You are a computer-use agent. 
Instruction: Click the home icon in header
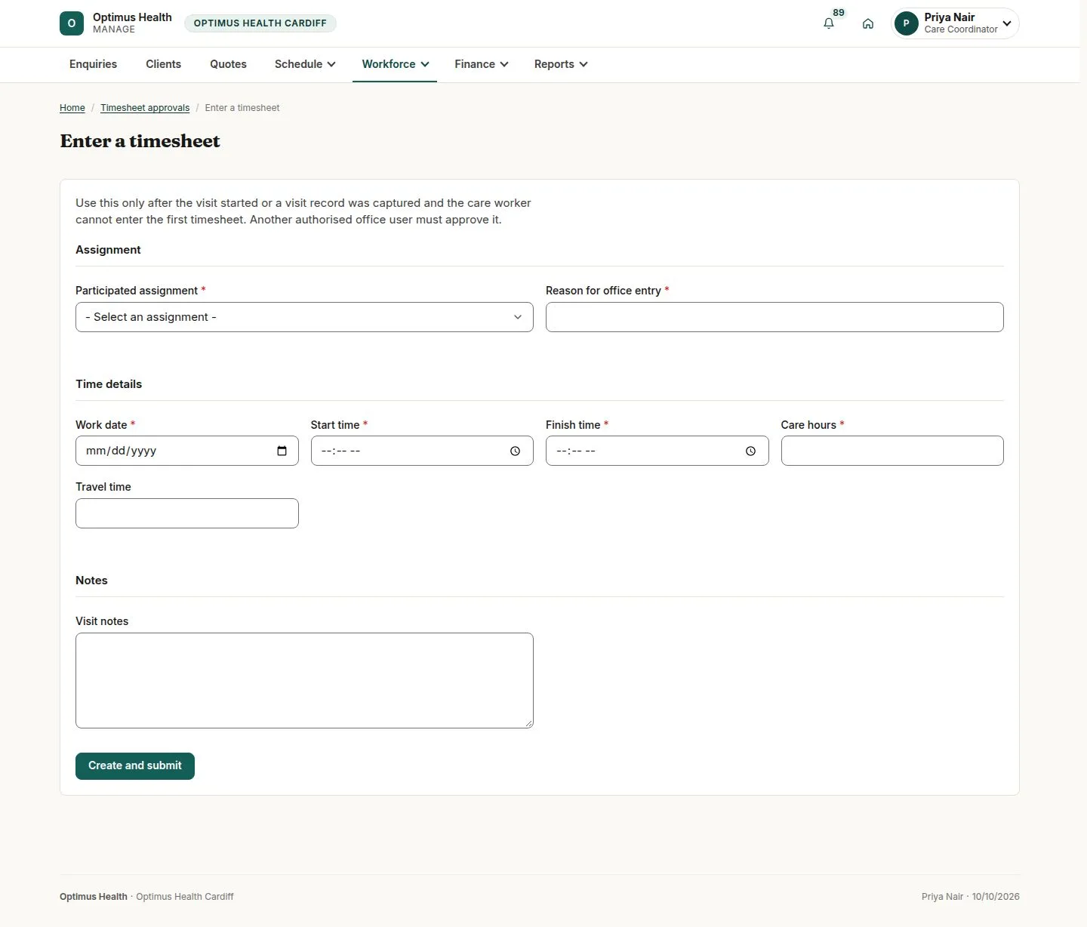tap(868, 23)
